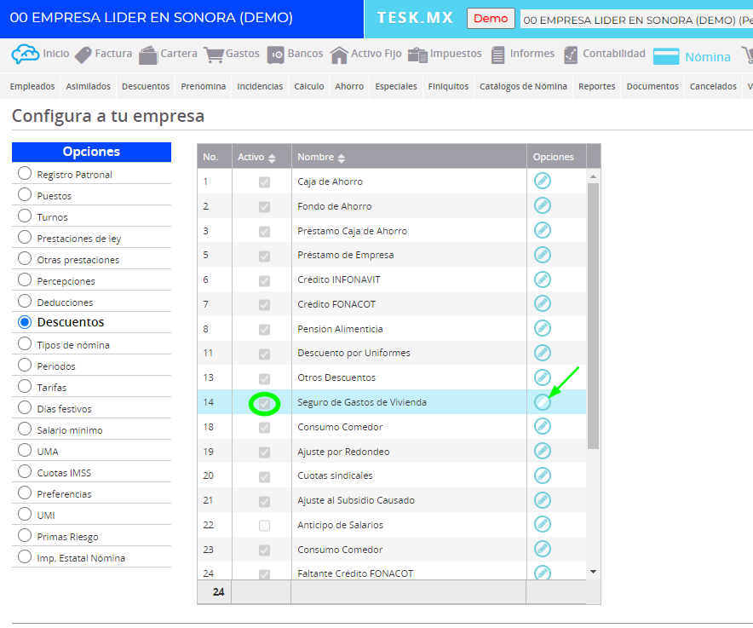Open Catálogos de Nómina submenu tab
Image resolution: width=753 pixels, height=628 pixels.
(524, 86)
